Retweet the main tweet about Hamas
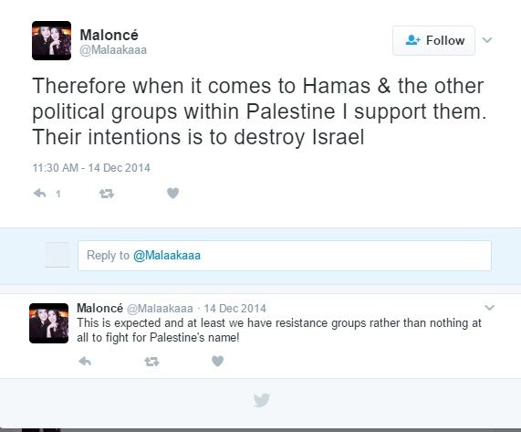Image resolution: width=521 pixels, height=432 pixels. [x=107, y=194]
